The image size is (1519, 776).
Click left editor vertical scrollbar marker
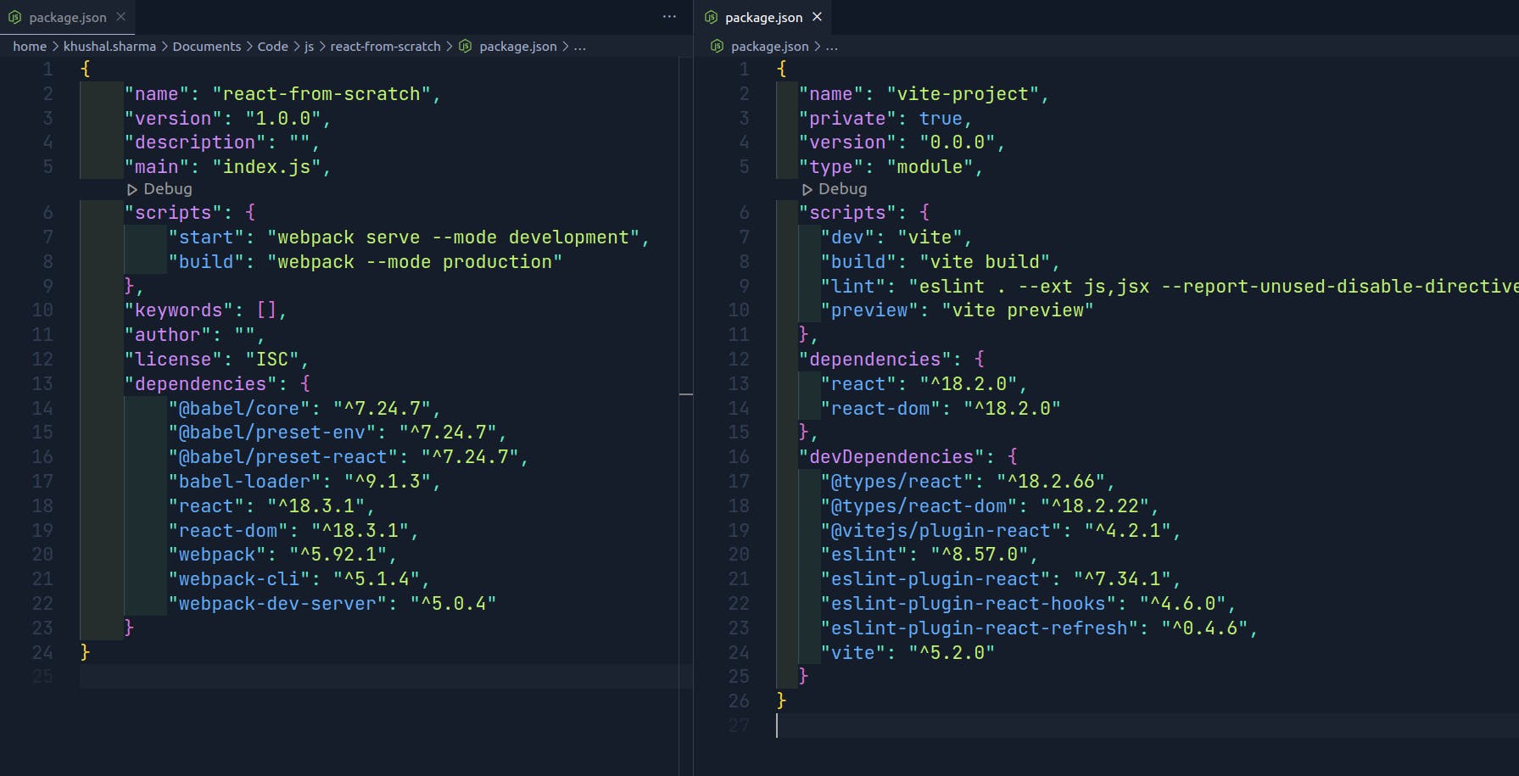pyautogui.click(x=686, y=394)
